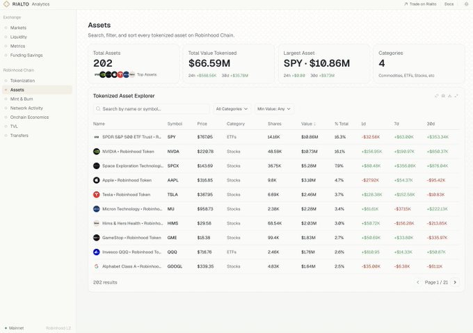473x333 pixels.
Task: Click the share link icon in Tokenized Asset Explorer
Action: 437,96
